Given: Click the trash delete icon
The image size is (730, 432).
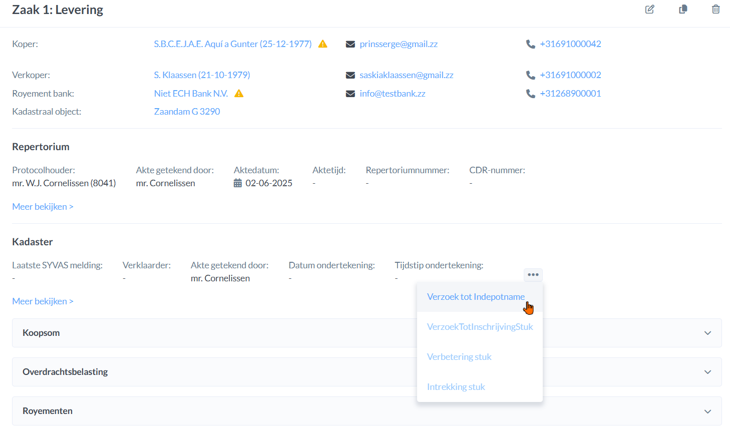Looking at the screenshot, I should (715, 10).
